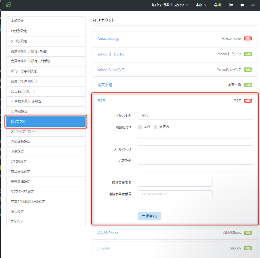Open 売買価格ルール設定 (共通) menu item
The image size is (260, 258).
(46, 51)
